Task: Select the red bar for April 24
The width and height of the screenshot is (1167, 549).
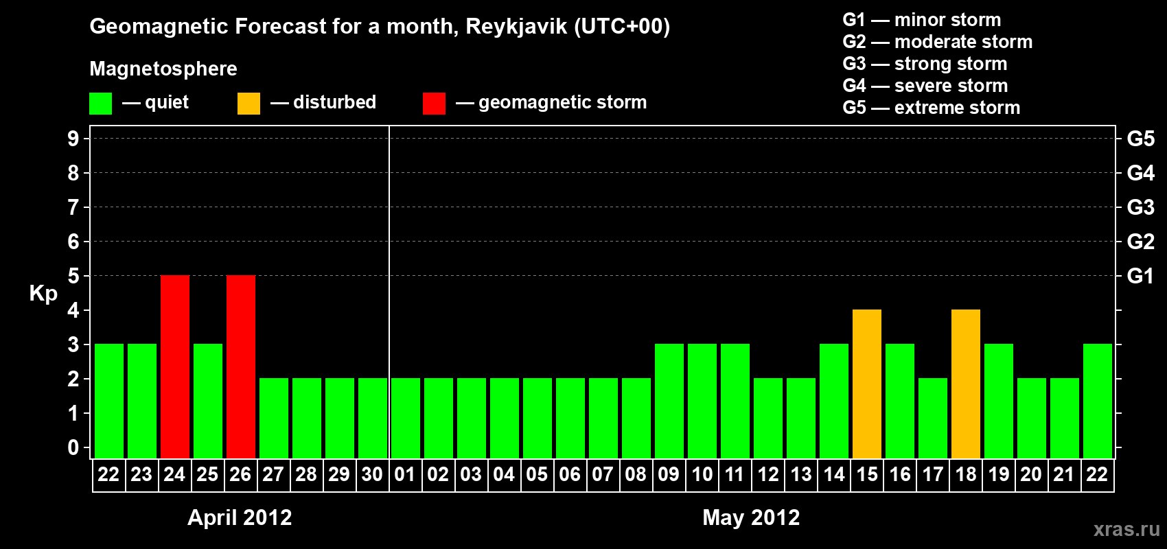Action: coord(175,367)
